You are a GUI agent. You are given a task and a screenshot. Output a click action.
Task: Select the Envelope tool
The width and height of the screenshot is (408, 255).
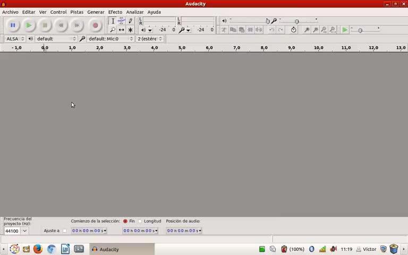122,21
